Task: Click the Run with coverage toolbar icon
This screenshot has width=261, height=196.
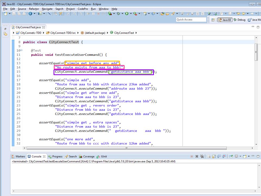Action: click(x=110, y=14)
